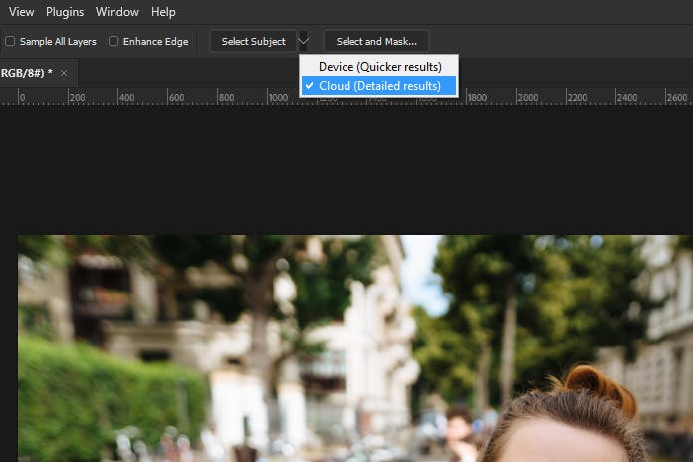Click the 2000 mark on horizontal ruler
Screen dimensions: 693x462
[528, 97]
